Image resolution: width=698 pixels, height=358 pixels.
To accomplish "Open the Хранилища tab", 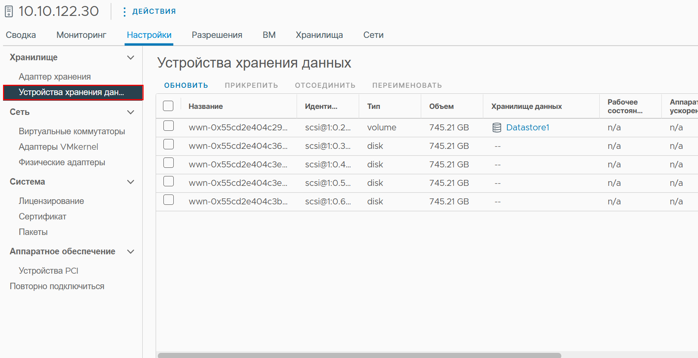I will click(x=319, y=35).
